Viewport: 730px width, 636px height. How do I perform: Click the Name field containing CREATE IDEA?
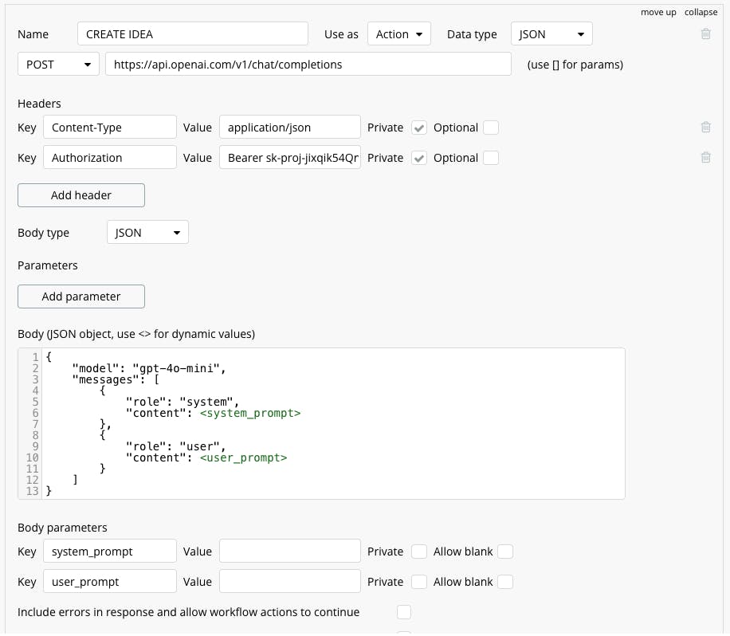(193, 34)
